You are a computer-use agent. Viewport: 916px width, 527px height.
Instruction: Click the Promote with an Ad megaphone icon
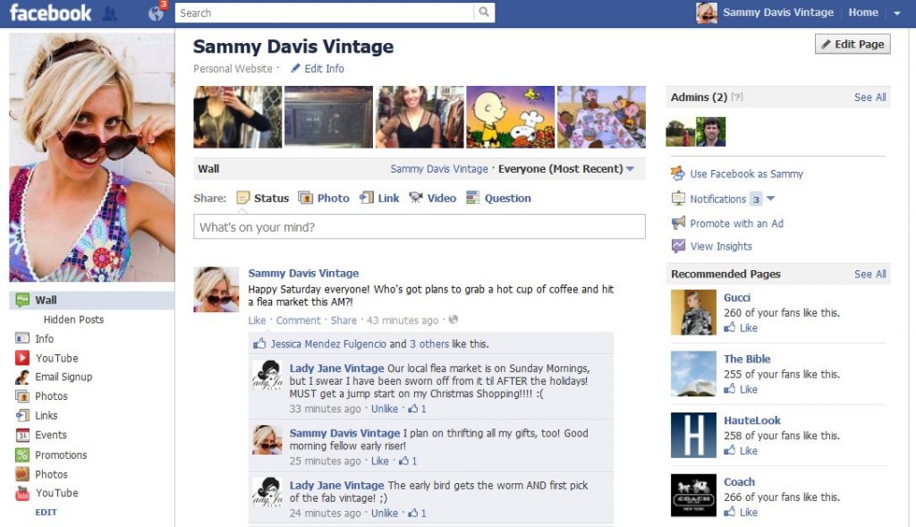[x=678, y=223]
